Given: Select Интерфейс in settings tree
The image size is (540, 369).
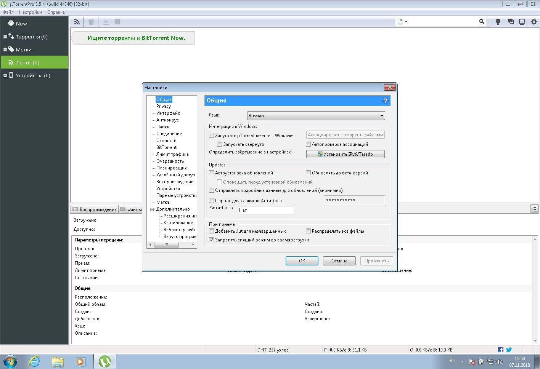Looking at the screenshot, I should [168, 113].
